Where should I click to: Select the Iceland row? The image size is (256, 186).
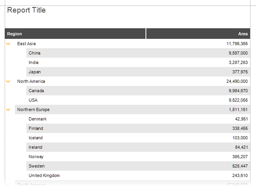click(138, 138)
